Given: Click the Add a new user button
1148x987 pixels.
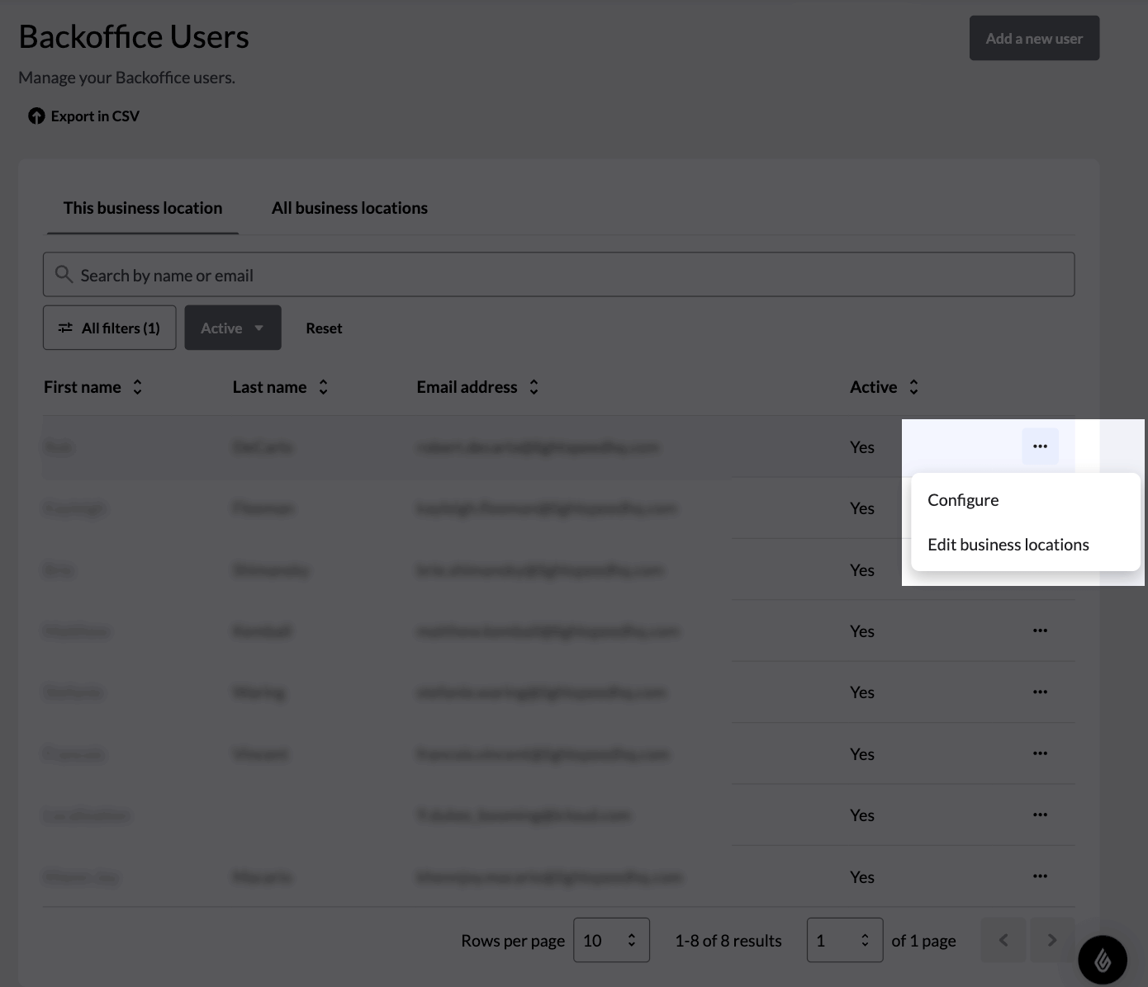Looking at the screenshot, I should [x=1034, y=38].
